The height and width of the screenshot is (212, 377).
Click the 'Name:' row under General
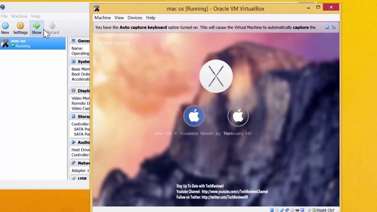tap(77, 48)
